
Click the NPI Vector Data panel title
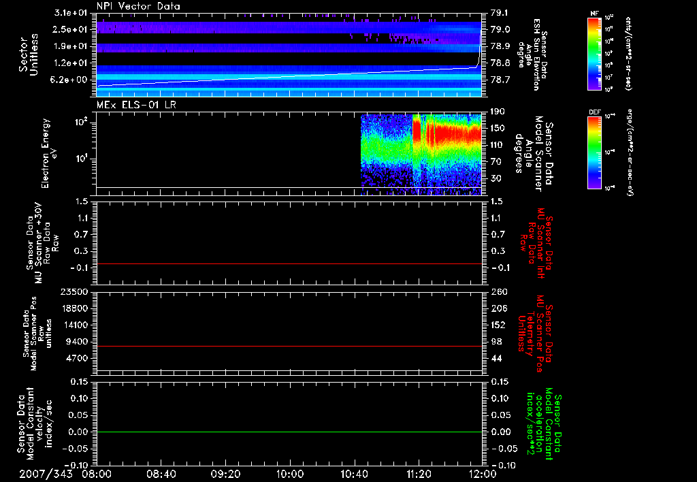click(x=137, y=6)
